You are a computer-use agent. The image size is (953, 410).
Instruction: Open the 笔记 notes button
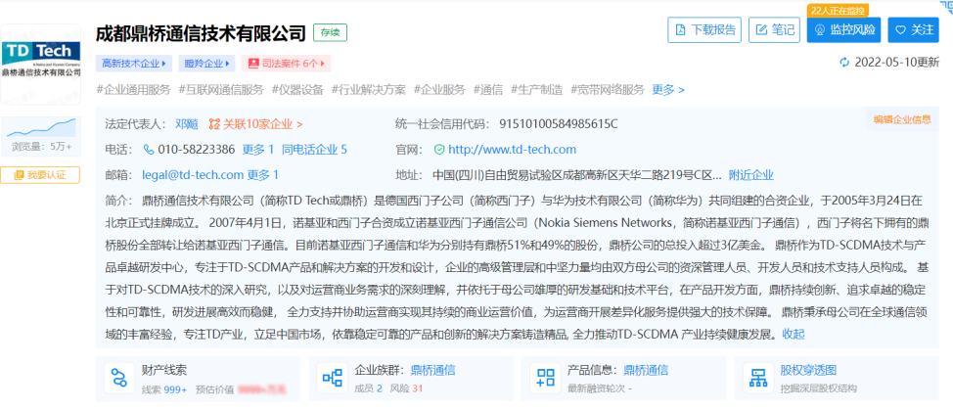coord(774,29)
